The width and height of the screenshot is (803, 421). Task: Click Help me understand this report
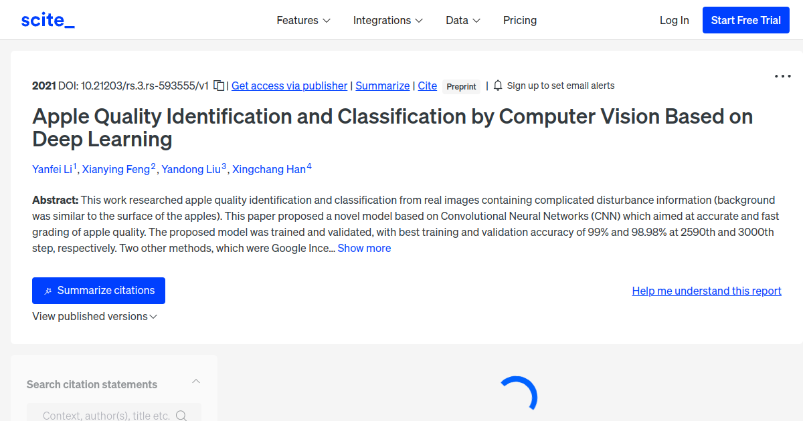(x=707, y=291)
